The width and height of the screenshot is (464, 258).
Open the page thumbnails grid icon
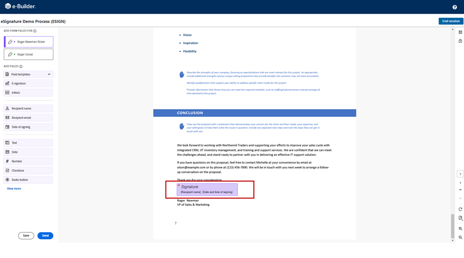[x=460, y=32]
